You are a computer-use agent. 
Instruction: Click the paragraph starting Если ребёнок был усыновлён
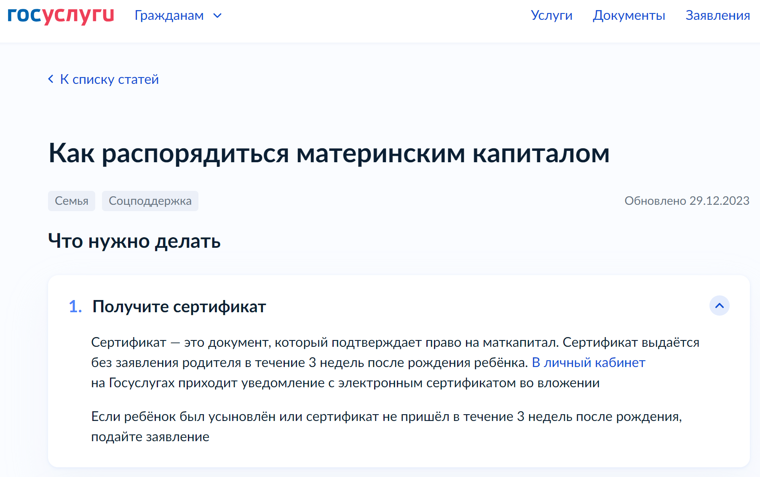tap(386, 426)
